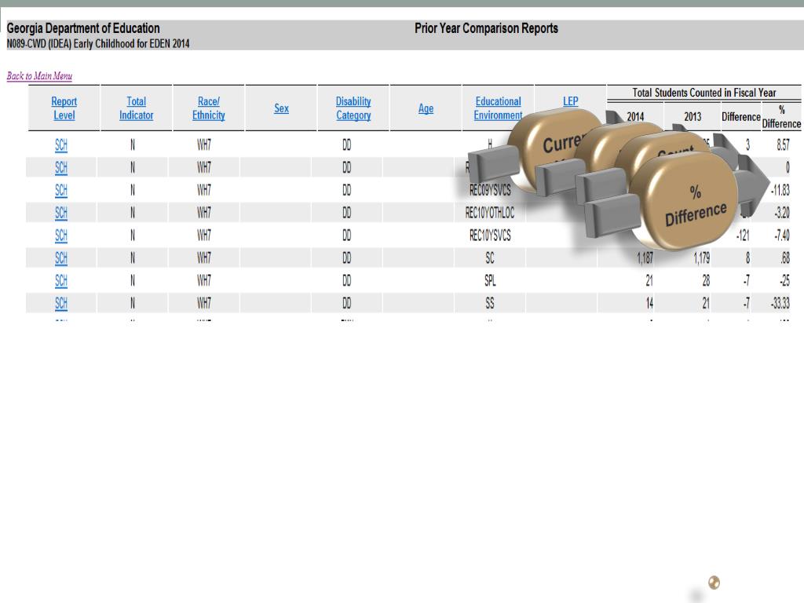This screenshot has height=603, width=804.
Task: Click the Age column header link
Action: pos(426,108)
